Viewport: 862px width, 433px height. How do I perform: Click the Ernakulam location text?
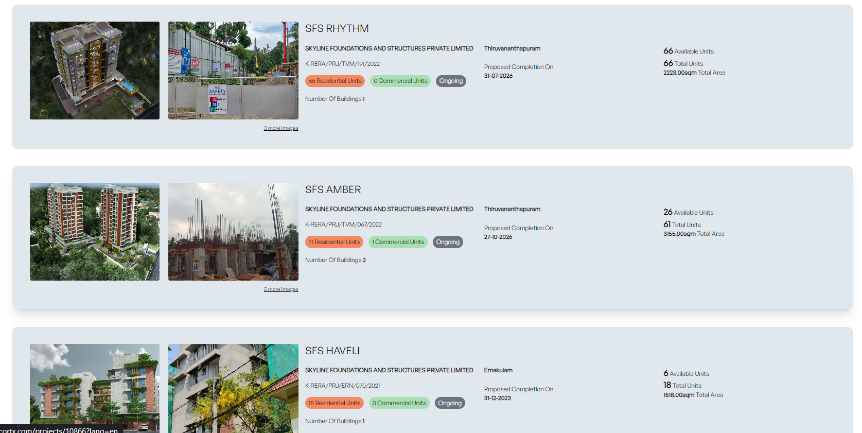[498, 370]
